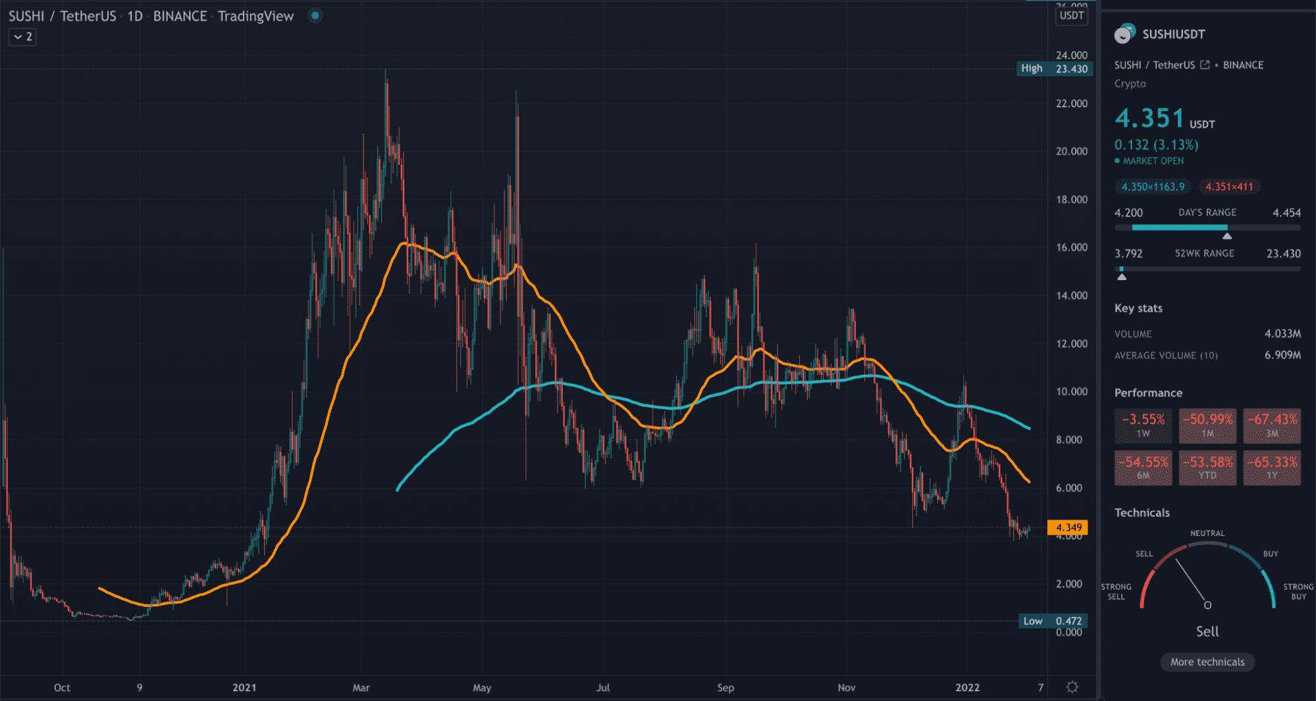Select the 1Y performance tile -65.33%
Screen dimensions: 1316x701
coord(1272,468)
